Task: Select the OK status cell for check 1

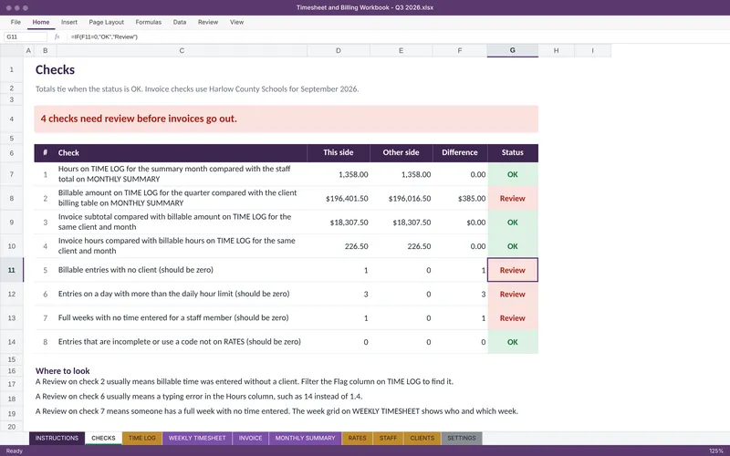Action: click(x=513, y=174)
